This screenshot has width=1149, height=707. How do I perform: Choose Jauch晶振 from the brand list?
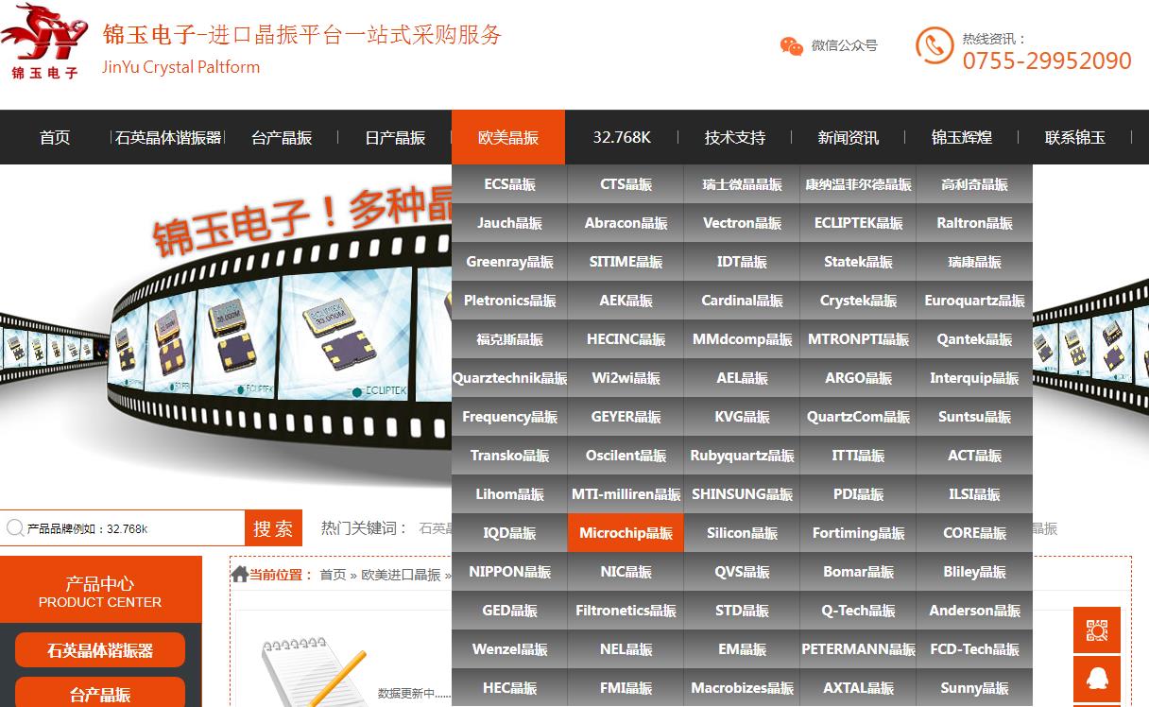(509, 223)
